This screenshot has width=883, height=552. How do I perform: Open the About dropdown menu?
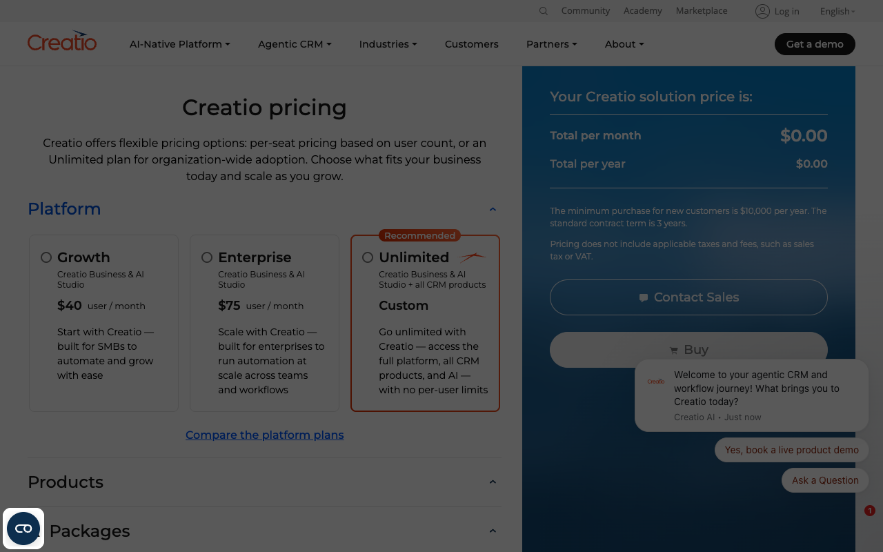point(624,44)
